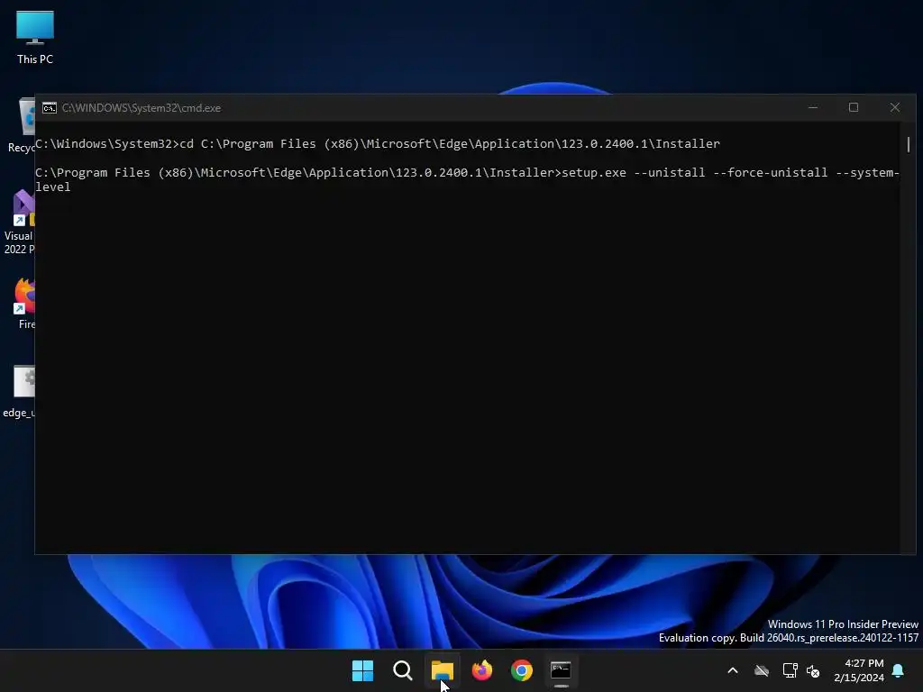This screenshot has height=692, width=923.
Task: Click the Command Prompt taskbar icon
Action: (x=561, y=670)
